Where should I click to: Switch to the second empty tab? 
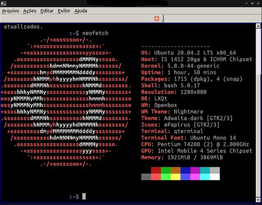[x=212, y=18]
